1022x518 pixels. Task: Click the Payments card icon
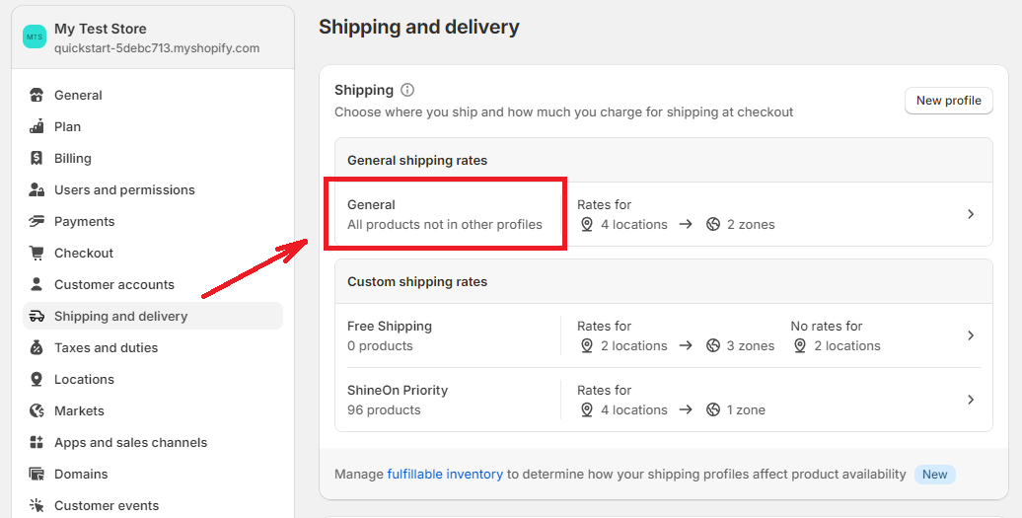[x=36, y=222]
